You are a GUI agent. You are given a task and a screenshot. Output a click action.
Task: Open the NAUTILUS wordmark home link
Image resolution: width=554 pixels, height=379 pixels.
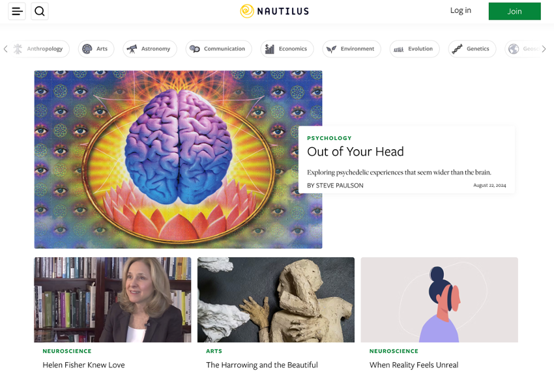click(283, 11)
